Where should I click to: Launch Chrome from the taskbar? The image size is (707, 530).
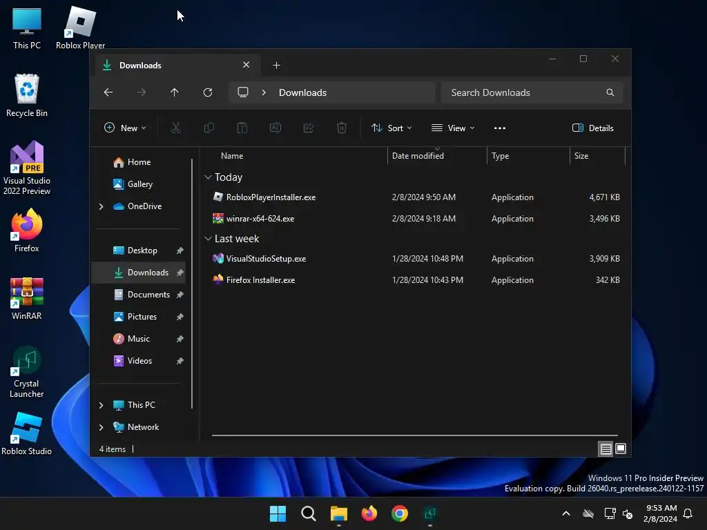click(x=400, y=513)
